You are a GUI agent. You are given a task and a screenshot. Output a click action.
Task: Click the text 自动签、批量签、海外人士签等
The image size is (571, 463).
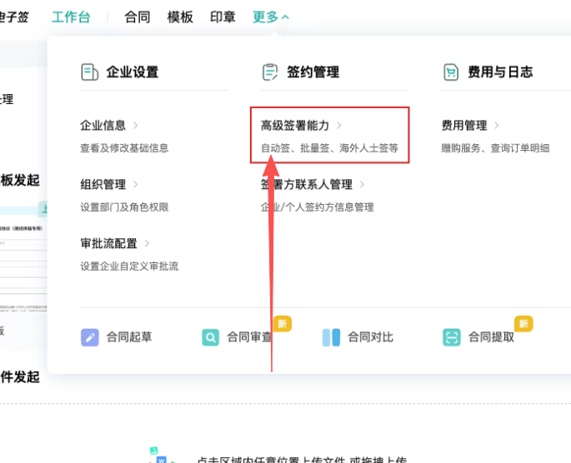[329, 148]
